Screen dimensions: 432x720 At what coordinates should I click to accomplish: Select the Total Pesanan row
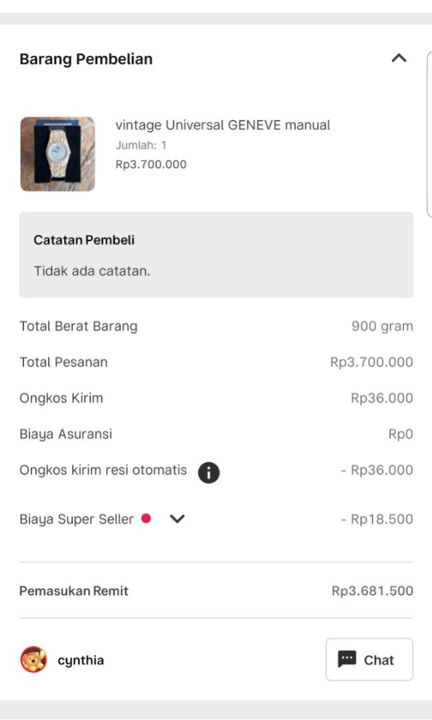[x=216, y=362]
